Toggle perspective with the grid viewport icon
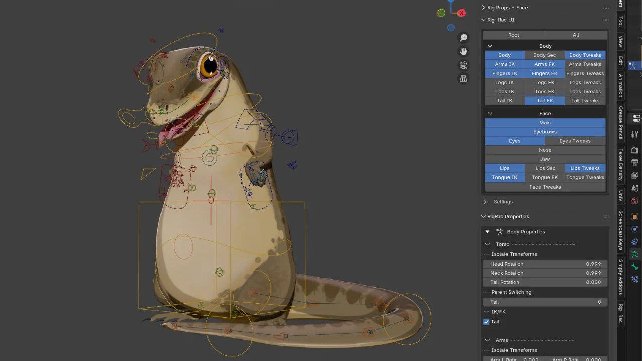This screenshot has width=642, height=361. 463,78
